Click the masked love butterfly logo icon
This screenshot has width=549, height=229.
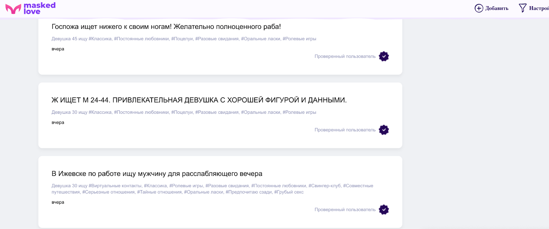[13, 9]
